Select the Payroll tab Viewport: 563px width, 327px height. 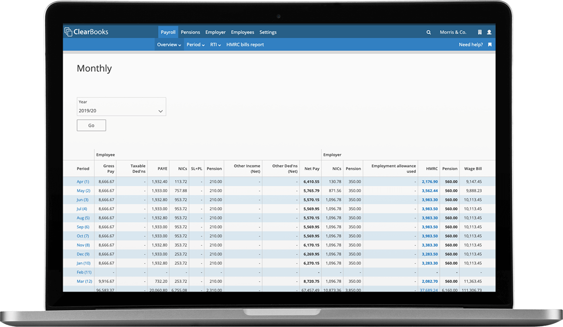(x=168, y=32)
